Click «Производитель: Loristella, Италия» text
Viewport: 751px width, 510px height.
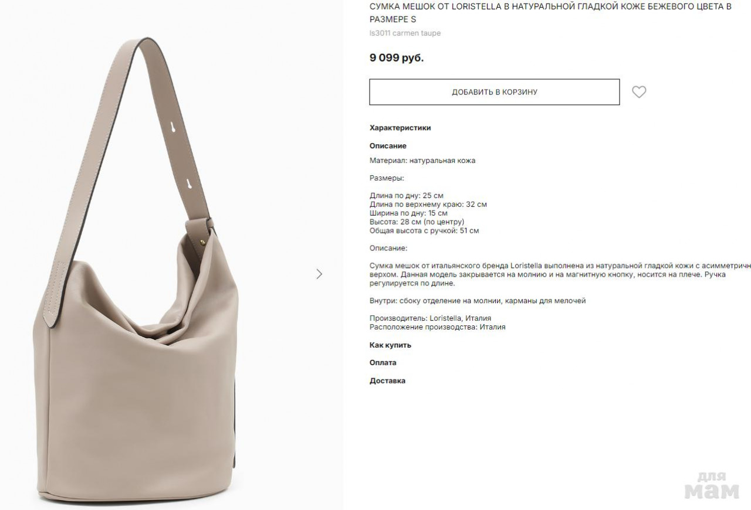click(430, 318)
